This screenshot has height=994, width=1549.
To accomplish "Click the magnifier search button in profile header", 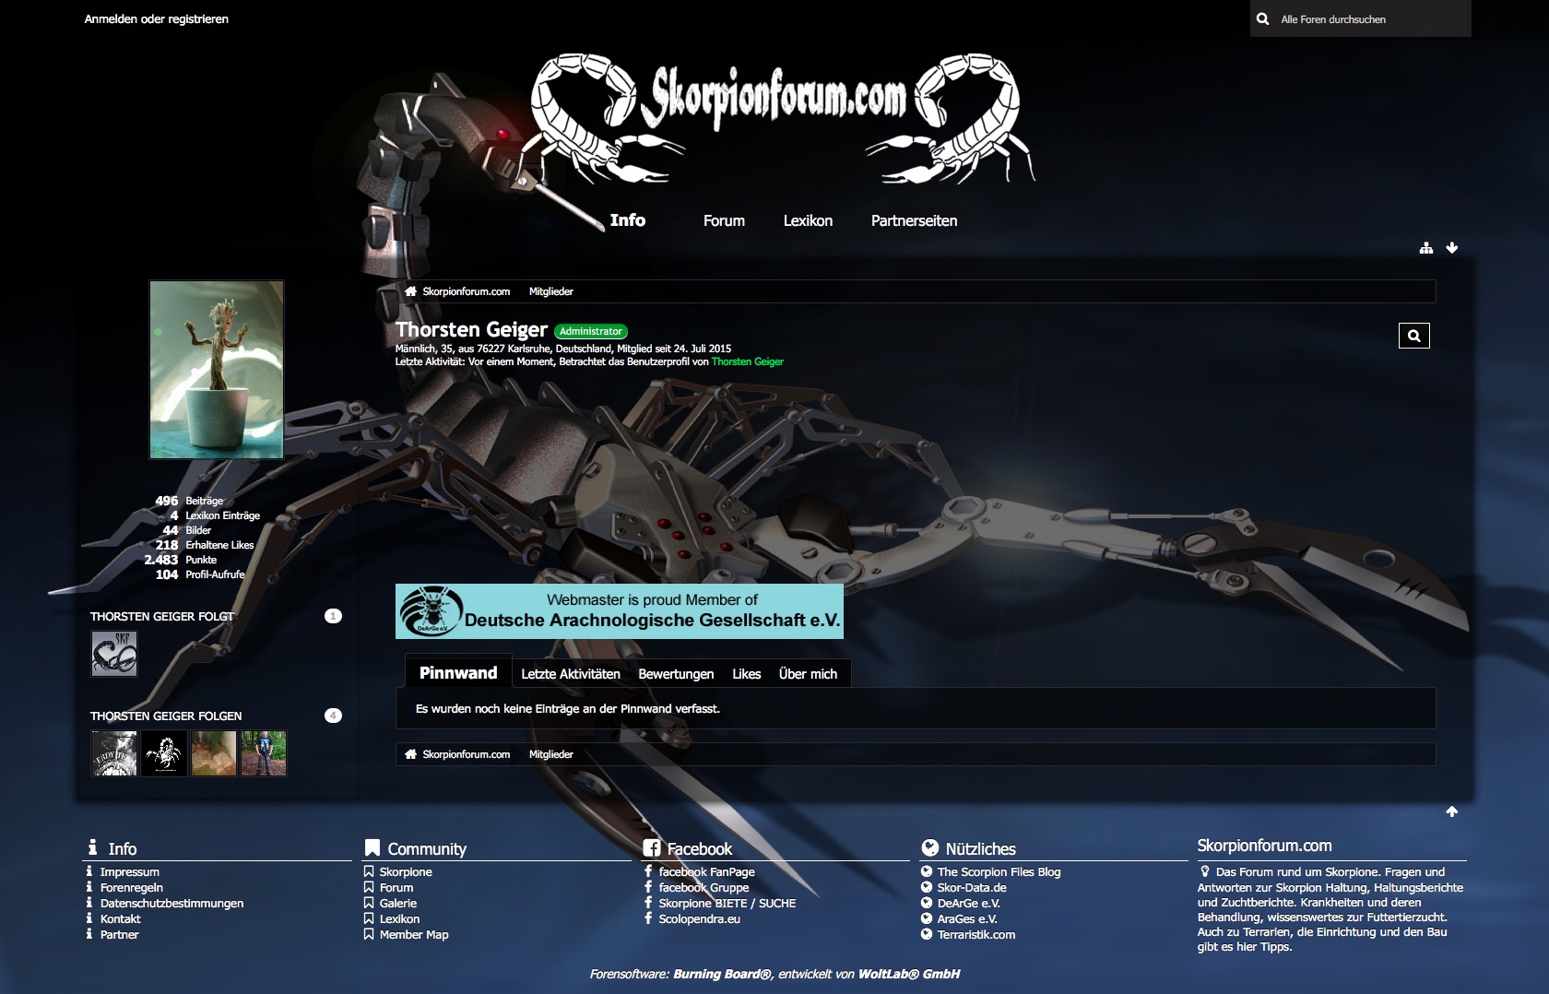I will pos(1413,336).
